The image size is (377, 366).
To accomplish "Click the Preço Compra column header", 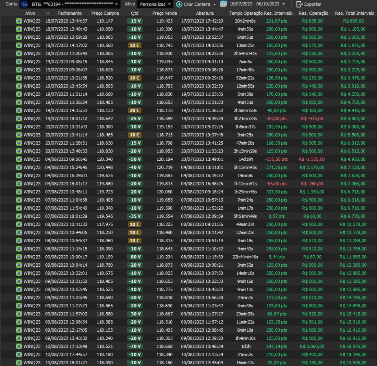I will tap(105, 13).
